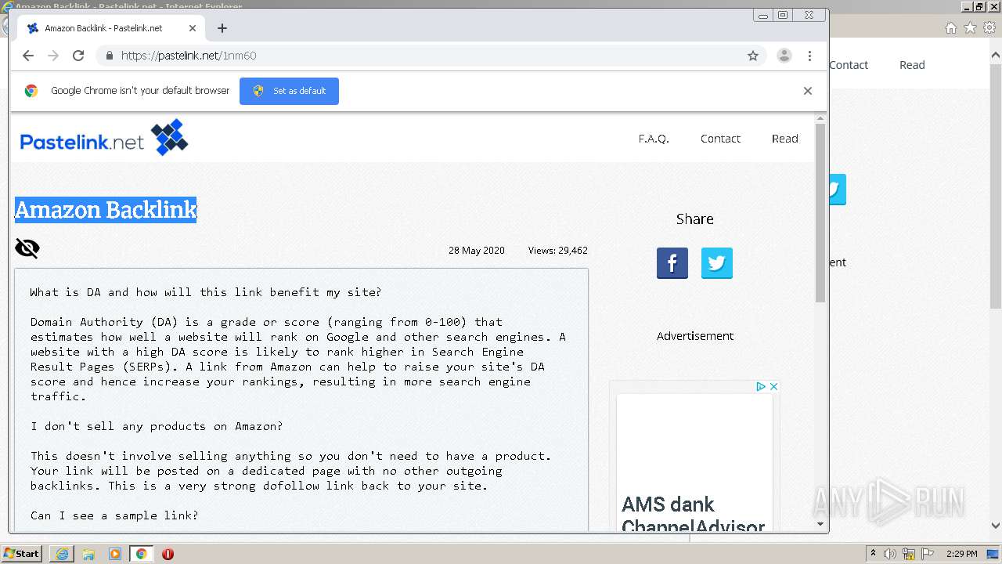Open Chrome profile avatar
Screen dimensions: 1002x564
[784, 56]
